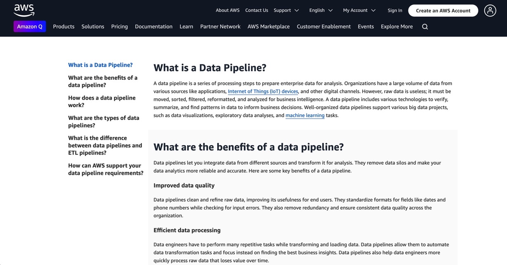The width and height of the screenshot is (507, 265).
Task: Open the AWS Marketplace menu item
Action: tap(268, 26)
